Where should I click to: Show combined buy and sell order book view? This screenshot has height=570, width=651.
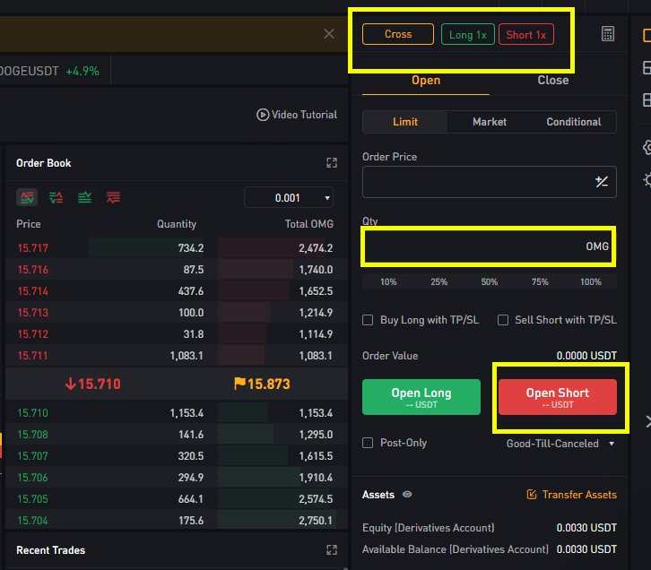coord(27,197)
